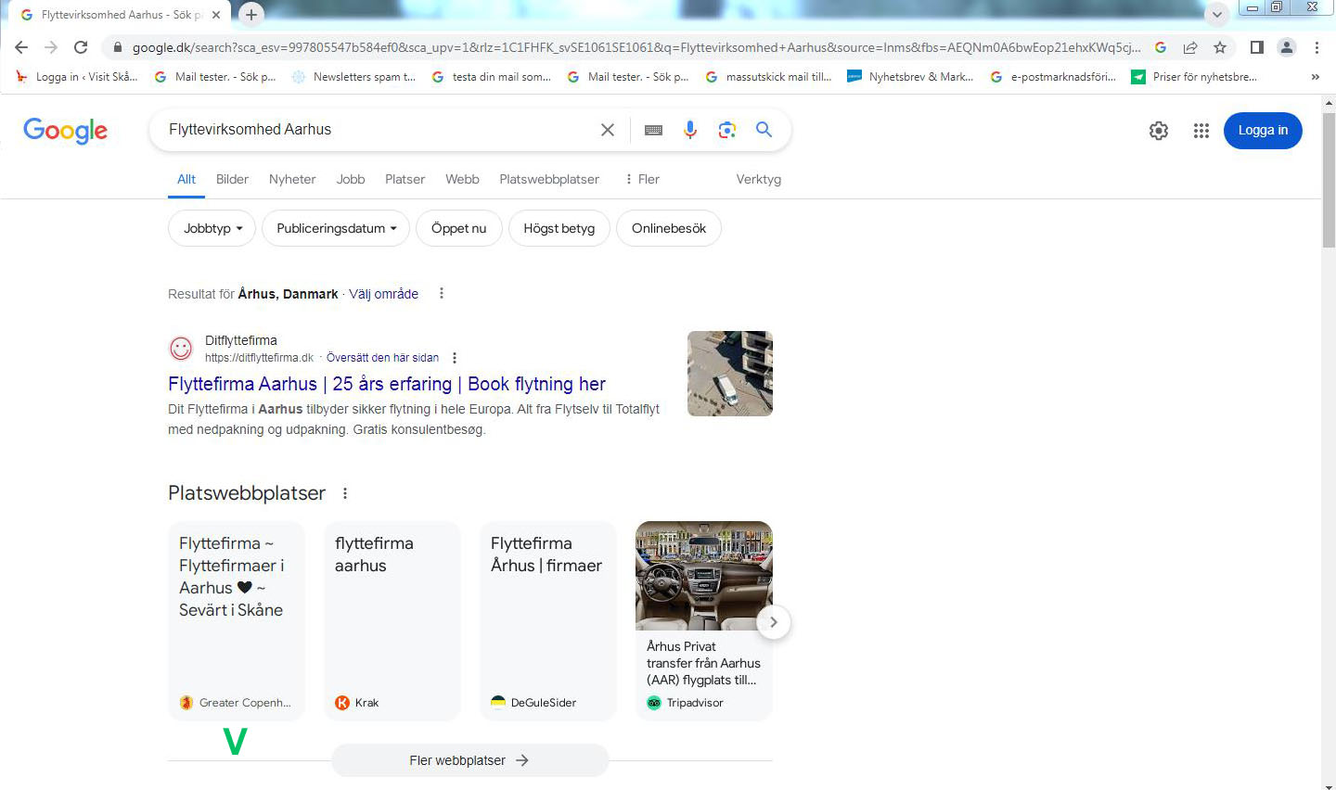Open the e-postmarknadsföri... bookmark

point(1053,77)
